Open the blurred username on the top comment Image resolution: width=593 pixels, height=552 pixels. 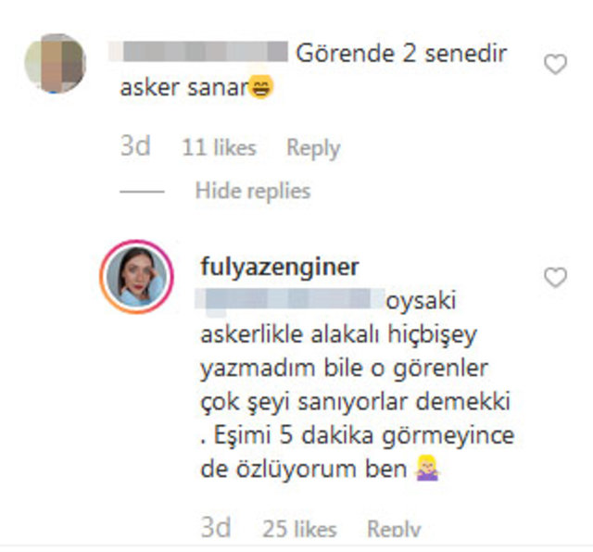[197, 52]
